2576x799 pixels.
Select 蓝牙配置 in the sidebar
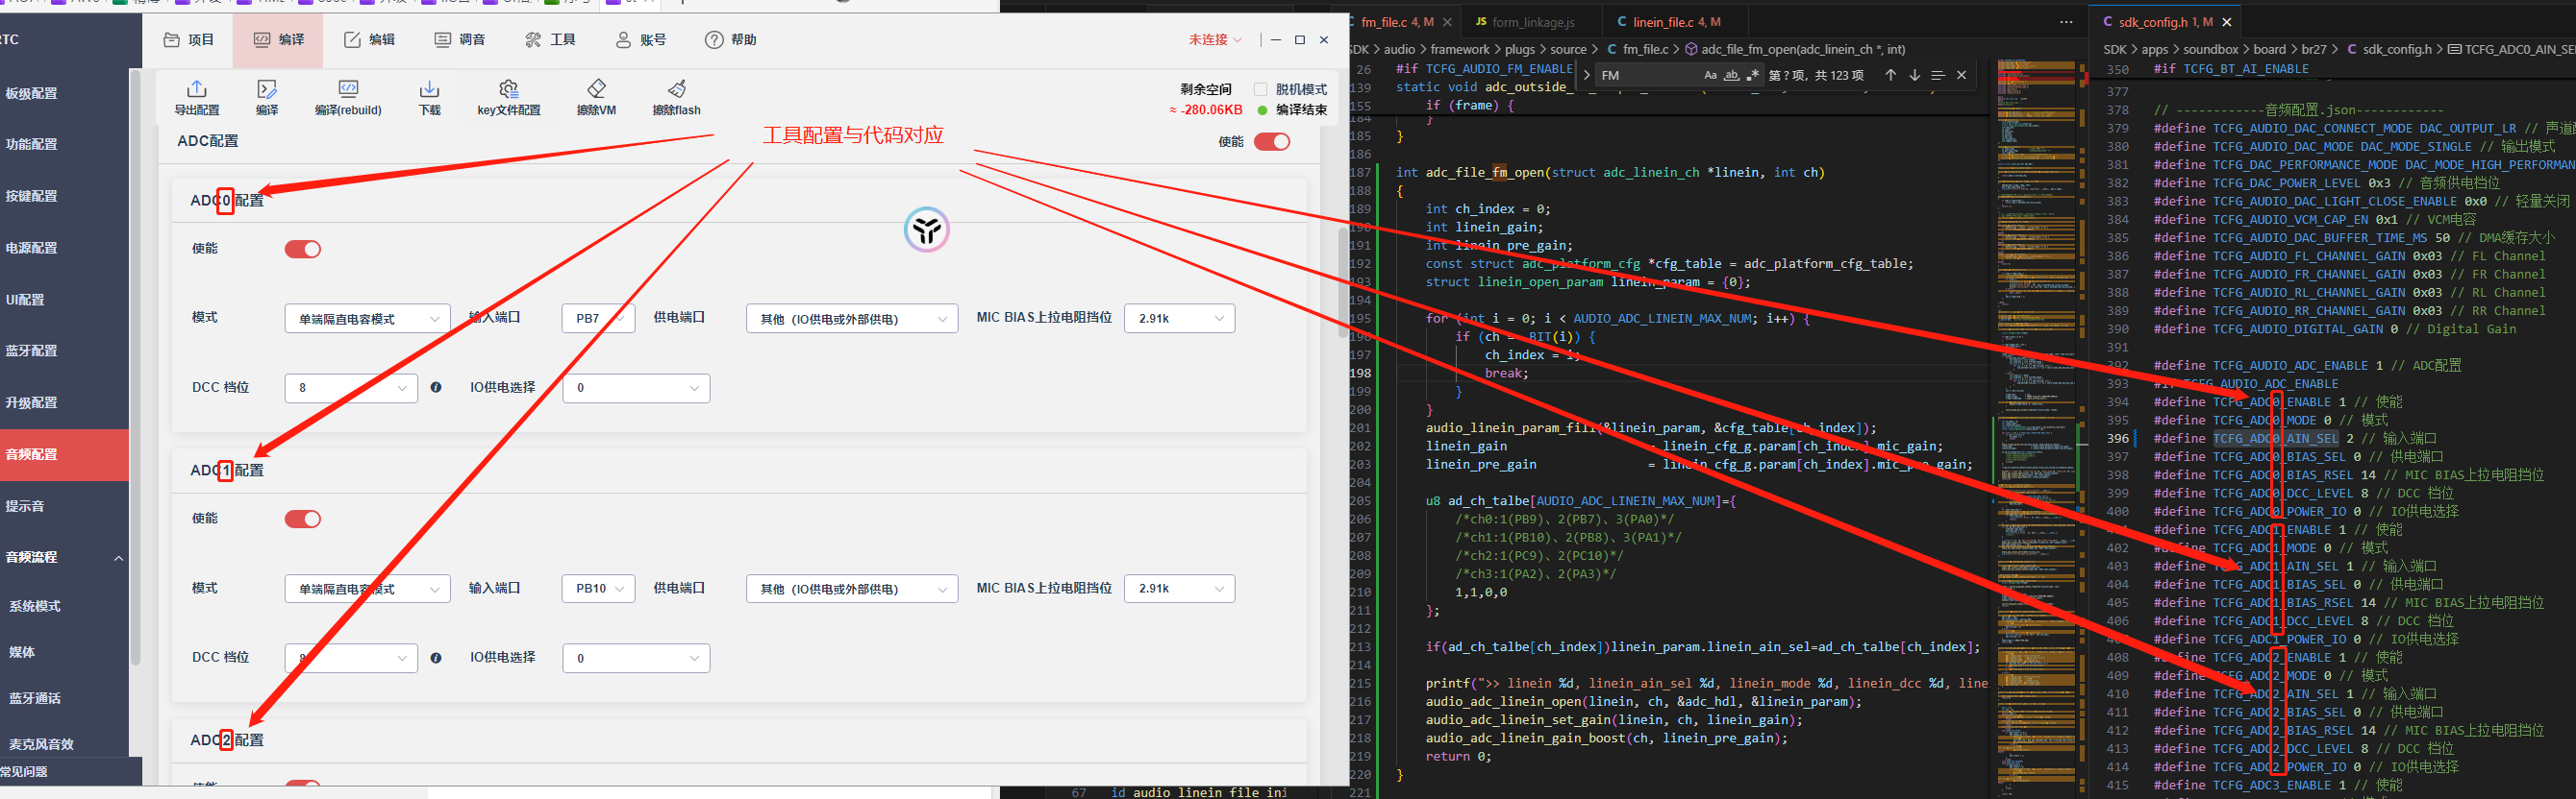point(64,351)
